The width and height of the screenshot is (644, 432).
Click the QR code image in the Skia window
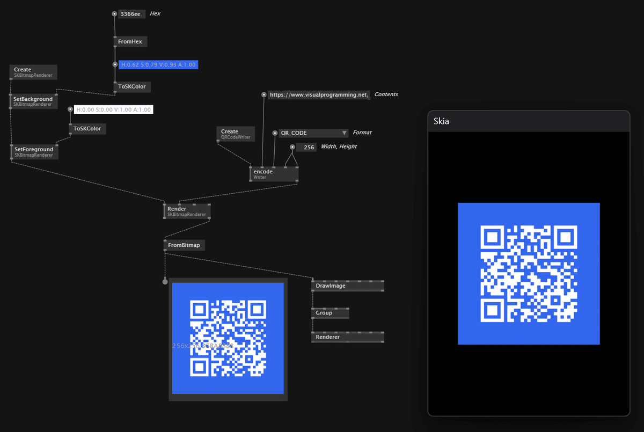[x=529, y=274]
